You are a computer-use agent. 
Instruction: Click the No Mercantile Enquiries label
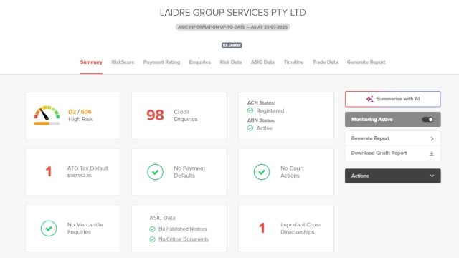(85, 229)
